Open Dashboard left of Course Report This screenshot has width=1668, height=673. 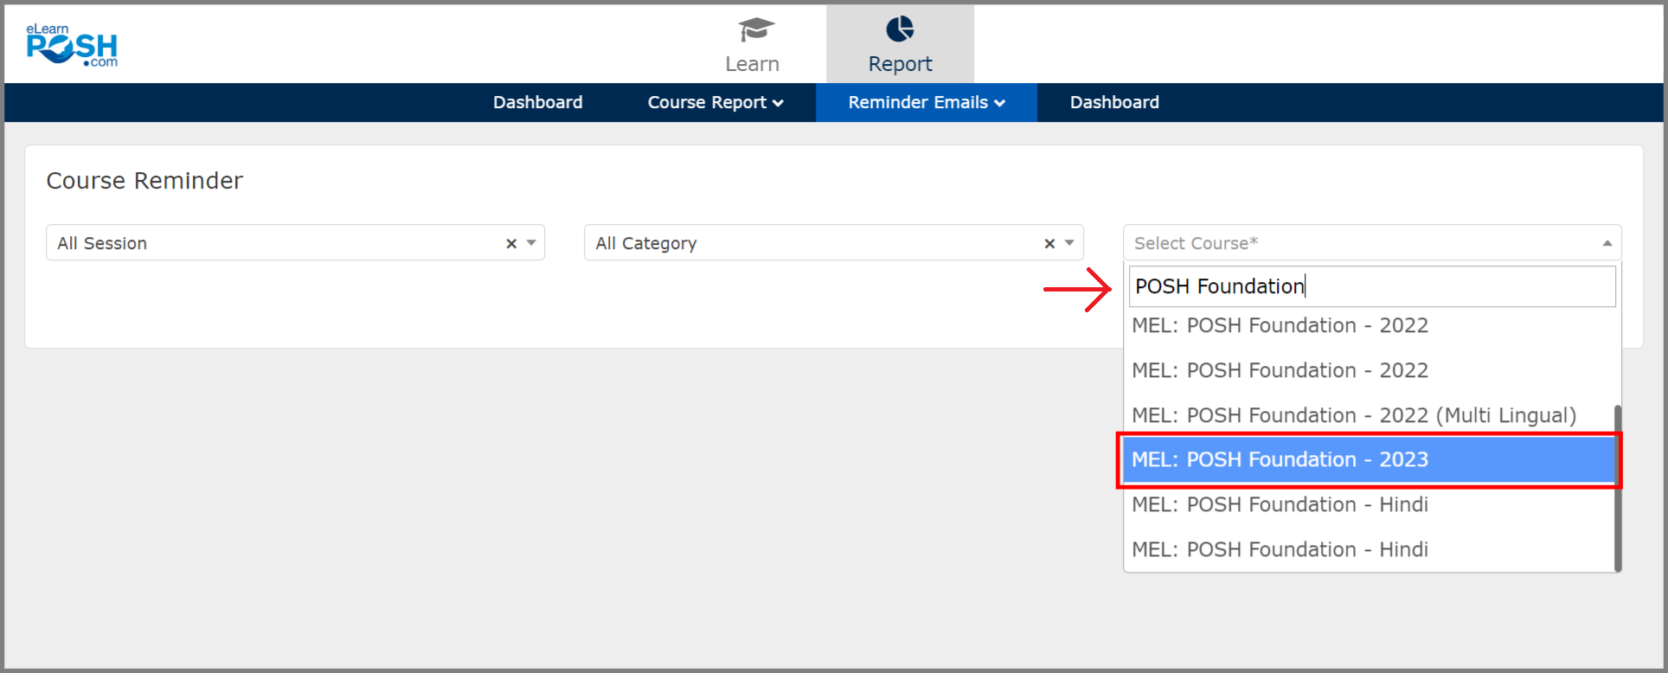pyautogui.click(x=537, y=102)
